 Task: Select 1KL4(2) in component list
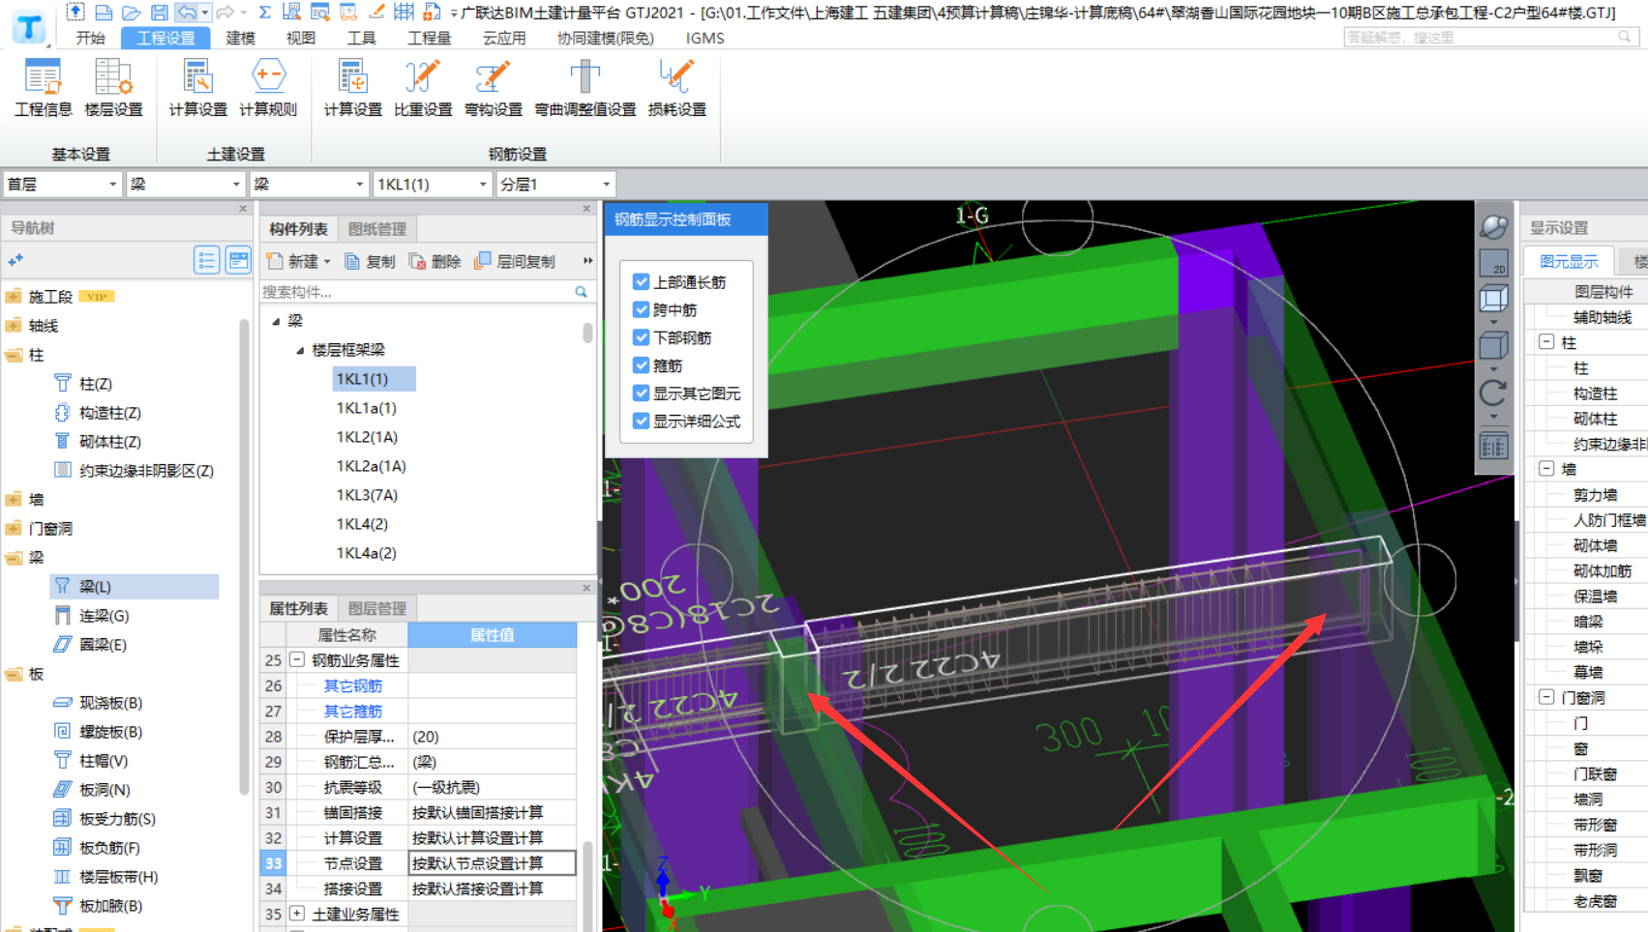coord(362,524)
